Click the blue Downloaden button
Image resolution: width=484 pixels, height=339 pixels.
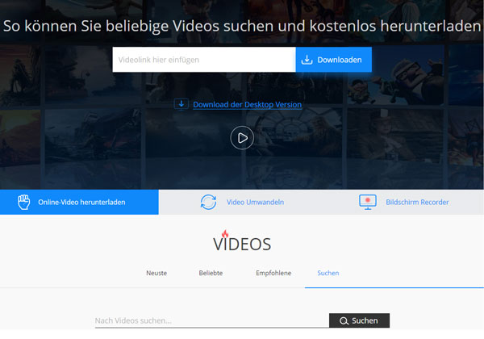(x=334, y=60)
